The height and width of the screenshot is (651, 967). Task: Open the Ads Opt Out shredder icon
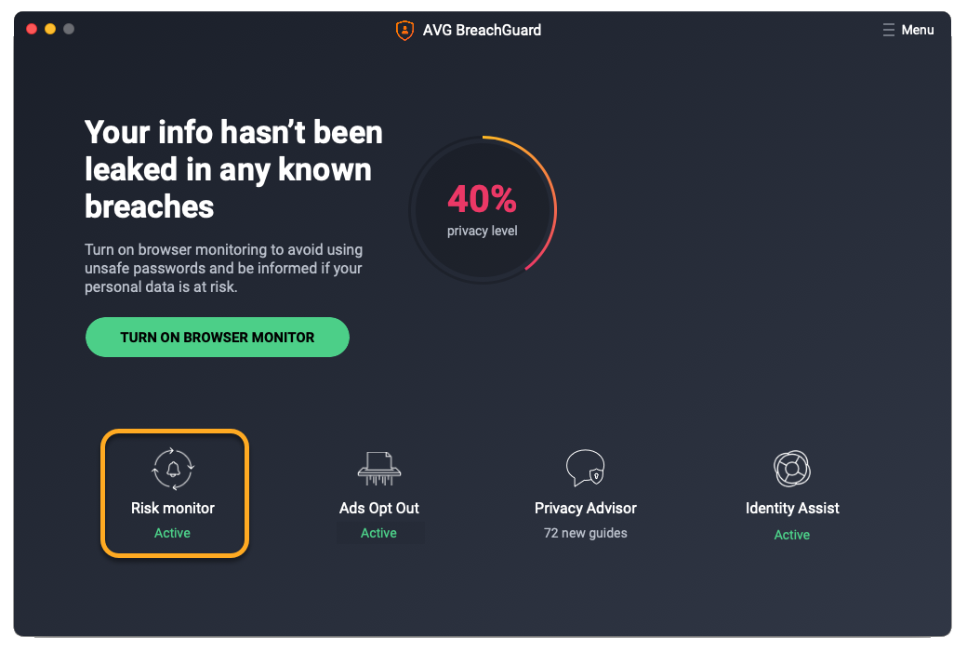click(x=378, y=468)
